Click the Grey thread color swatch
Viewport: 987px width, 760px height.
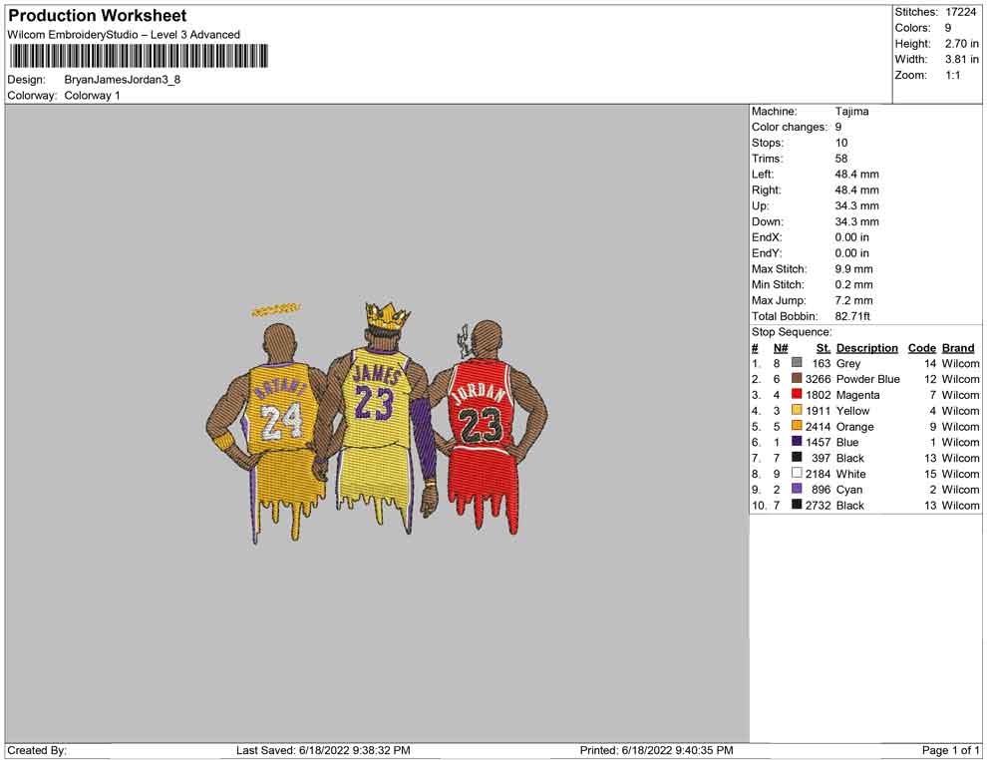(797, 363)
